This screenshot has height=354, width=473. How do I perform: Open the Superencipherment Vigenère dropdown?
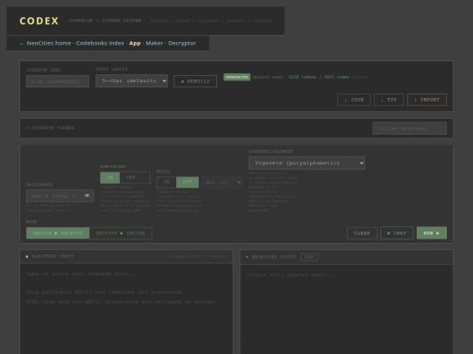coord(307,163)
